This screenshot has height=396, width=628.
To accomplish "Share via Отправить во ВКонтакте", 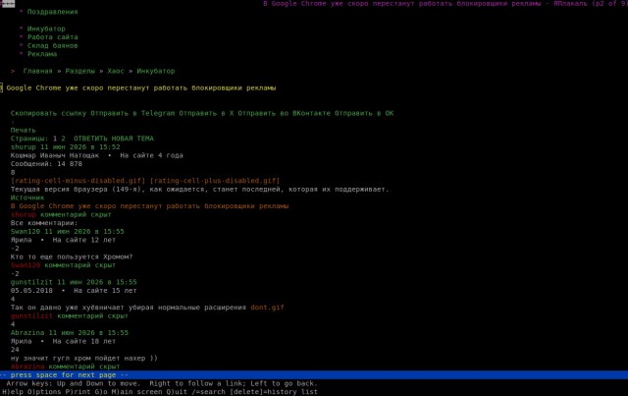I will coord(285,114).
